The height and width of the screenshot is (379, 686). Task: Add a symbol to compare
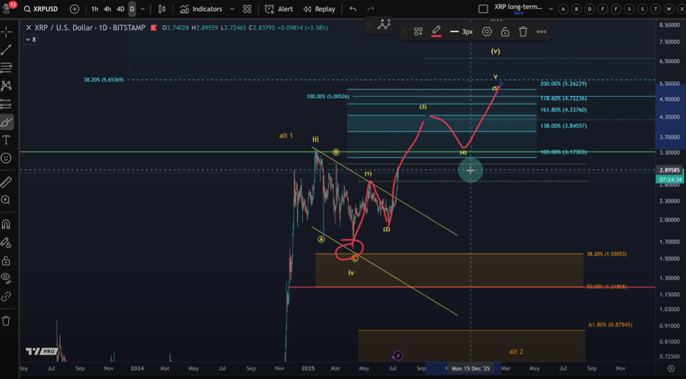click(75, 9)
